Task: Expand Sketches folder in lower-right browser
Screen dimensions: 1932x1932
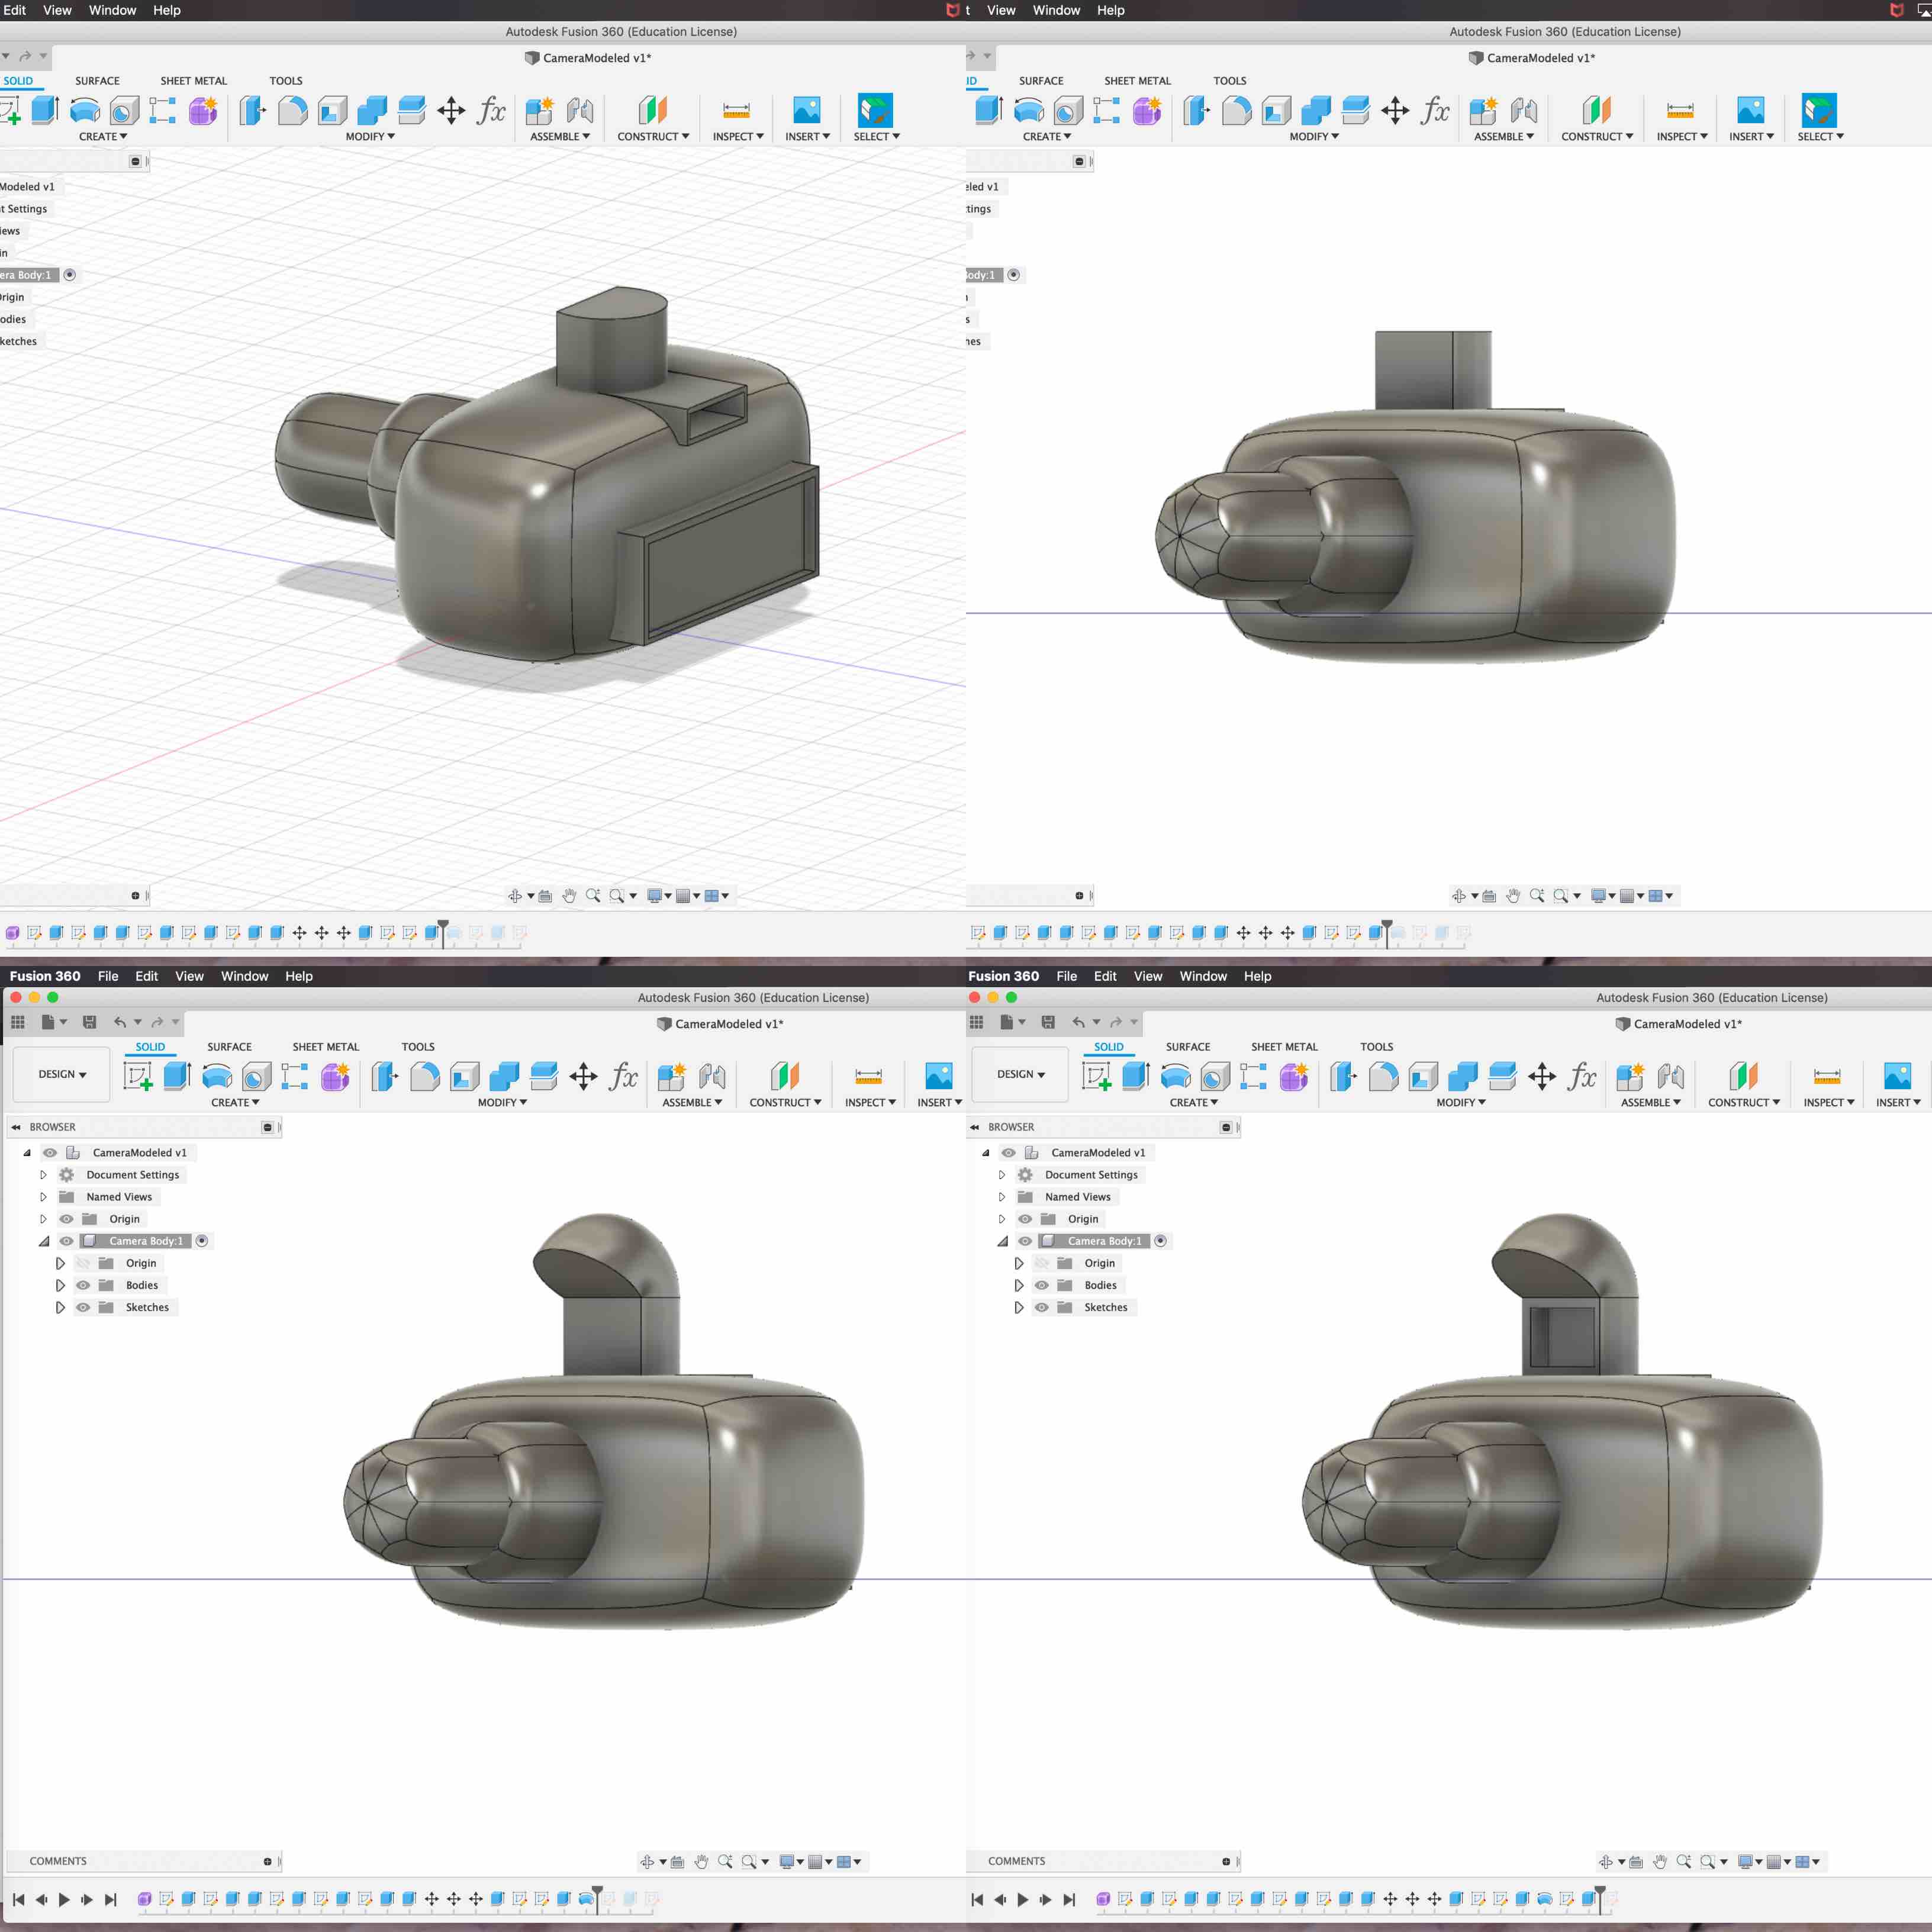Action: pos(1019,1307)
